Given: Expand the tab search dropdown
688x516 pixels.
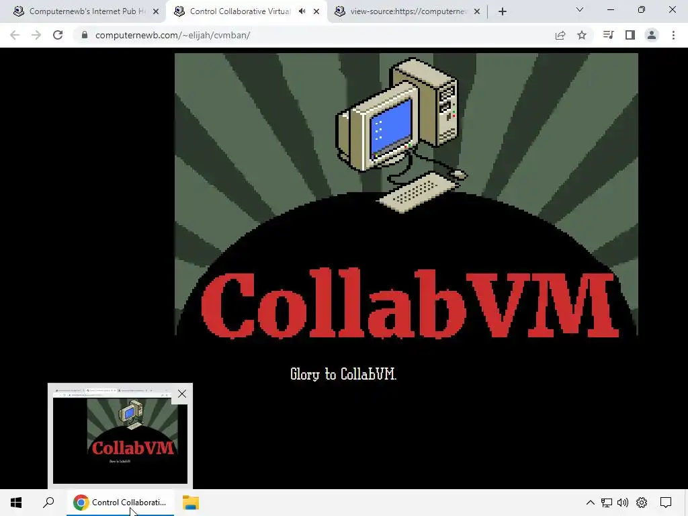Looking at the screenshot, I should (x=580, y=9).
